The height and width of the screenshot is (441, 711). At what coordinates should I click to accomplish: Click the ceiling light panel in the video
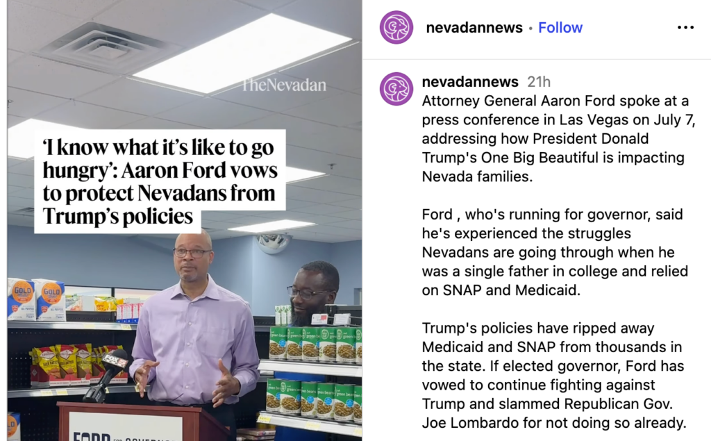coord(242,54)
